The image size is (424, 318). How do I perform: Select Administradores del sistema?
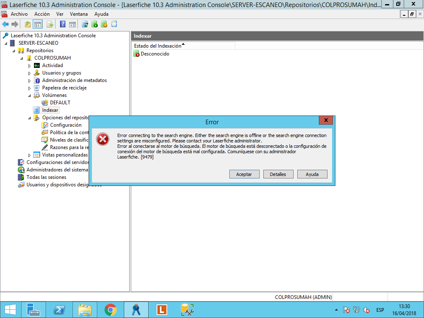coord(57,170)
